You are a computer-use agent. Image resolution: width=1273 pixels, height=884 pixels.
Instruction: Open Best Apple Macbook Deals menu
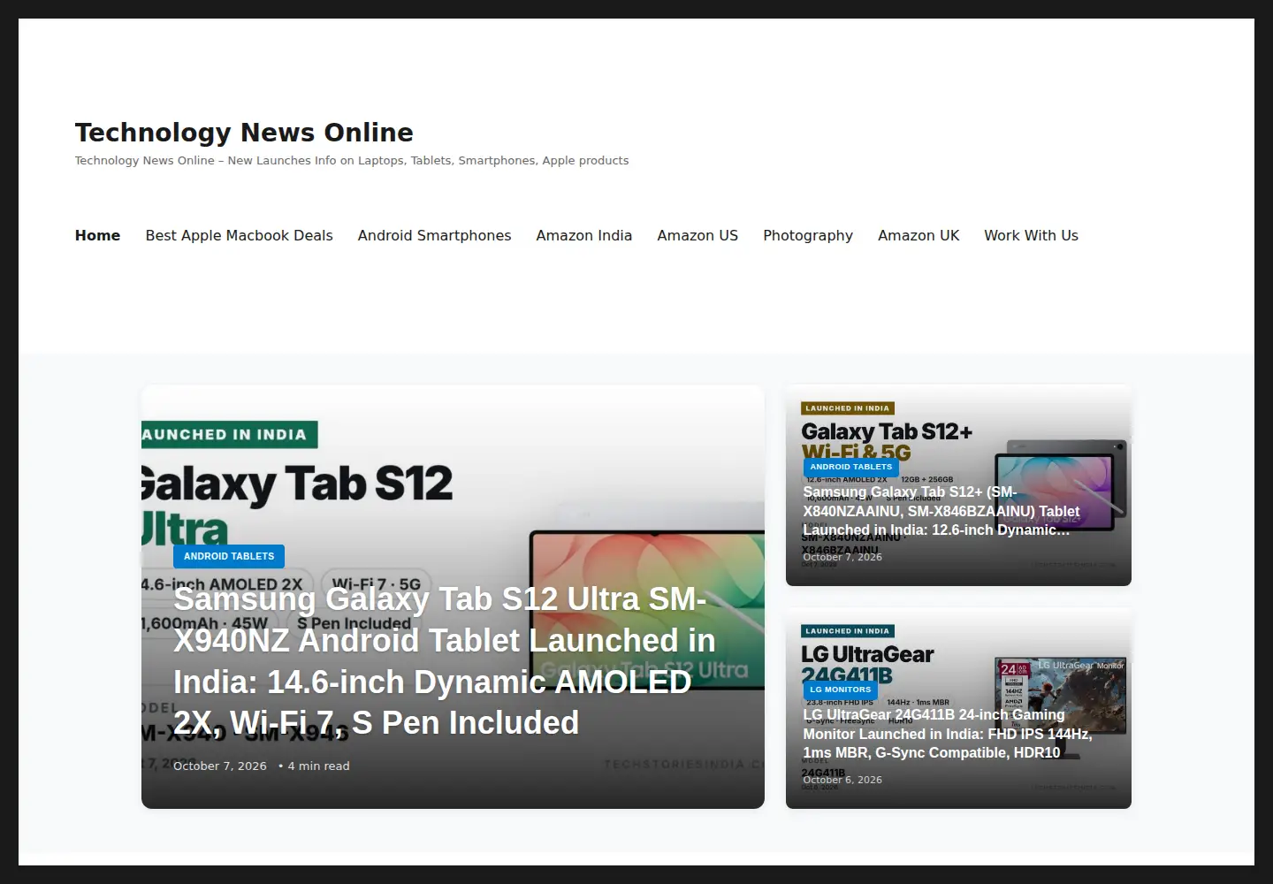(239, 235)
